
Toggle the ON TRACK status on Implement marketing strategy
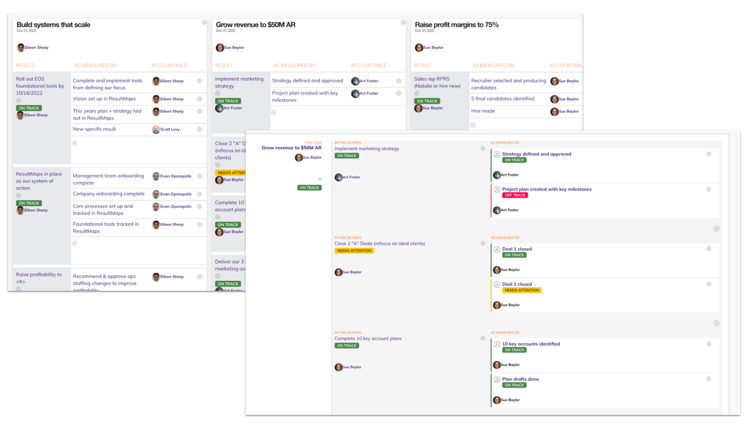[x=347, y=156]
